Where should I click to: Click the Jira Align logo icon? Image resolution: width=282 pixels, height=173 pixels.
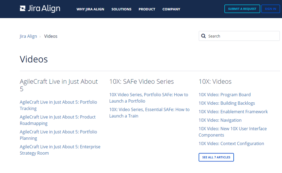(x=23, y=8)
